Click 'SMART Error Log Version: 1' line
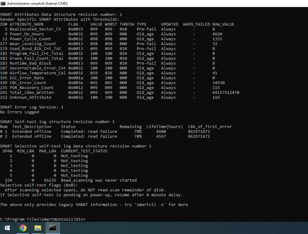The height and width of the screenshot is (234, 308). 32,107
